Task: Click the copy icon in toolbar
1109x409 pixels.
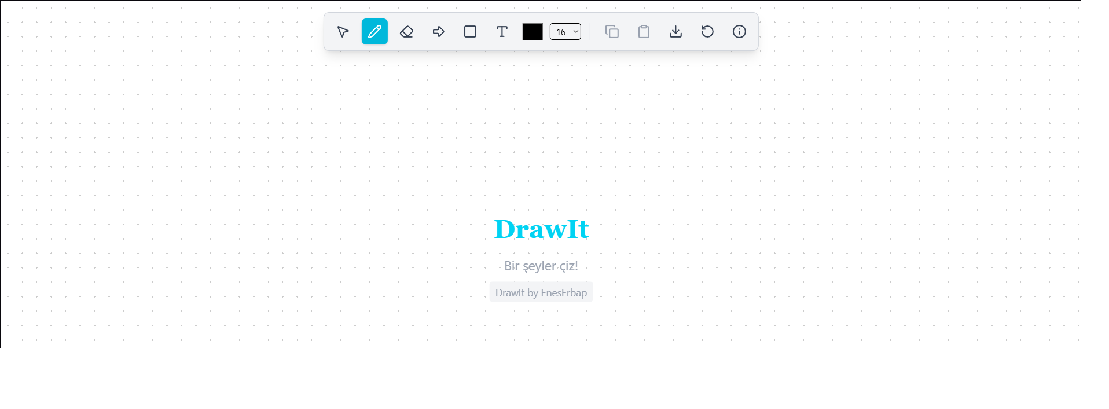Action: (x=612, y=32)
